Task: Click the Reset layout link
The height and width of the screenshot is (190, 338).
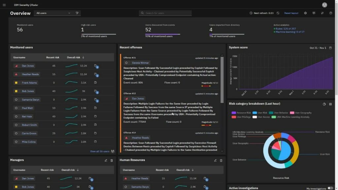Action: [x=291, y=13]
